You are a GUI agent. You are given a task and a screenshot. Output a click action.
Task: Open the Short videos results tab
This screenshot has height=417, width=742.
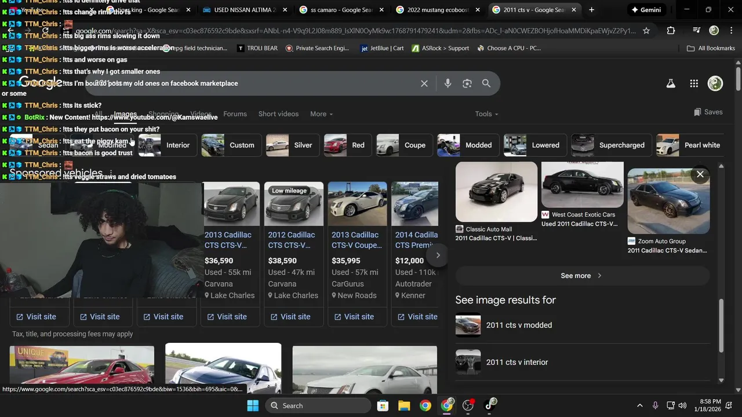(x=278, y=114)
